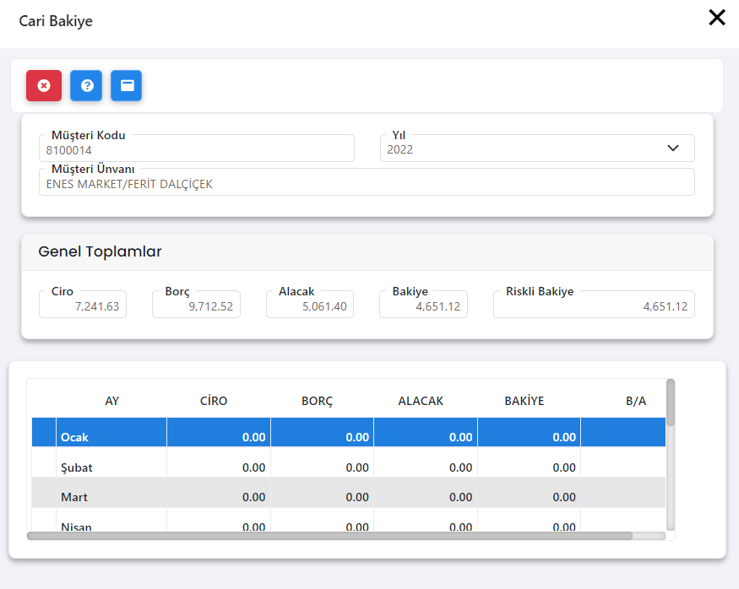Click the B/A column header

tap(636, 402)
